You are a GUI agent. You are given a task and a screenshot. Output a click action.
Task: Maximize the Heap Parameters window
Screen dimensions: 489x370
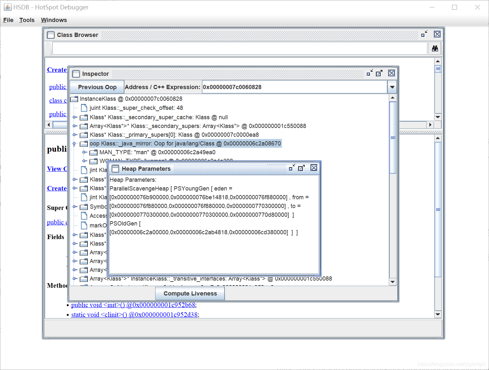(x=301, y=168)
